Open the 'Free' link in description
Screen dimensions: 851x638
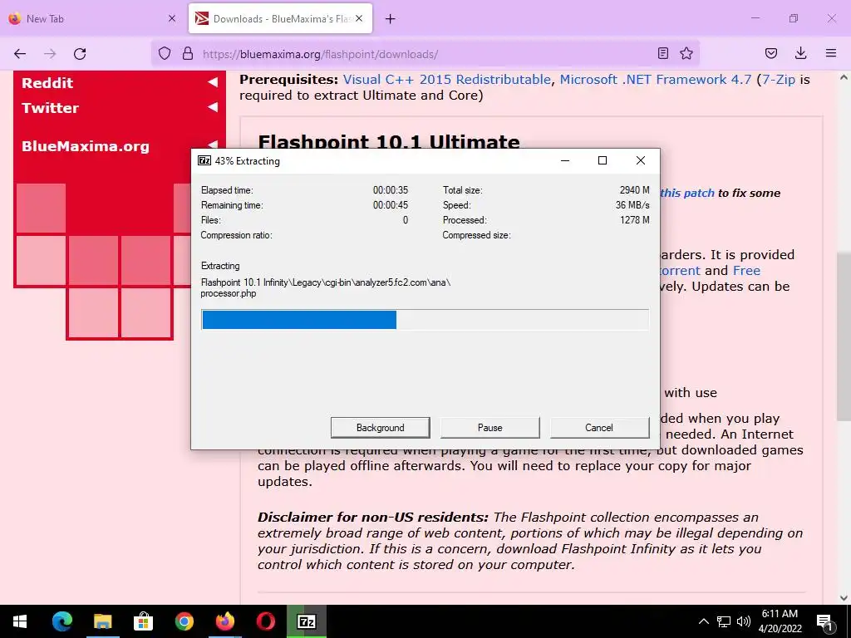747,270
